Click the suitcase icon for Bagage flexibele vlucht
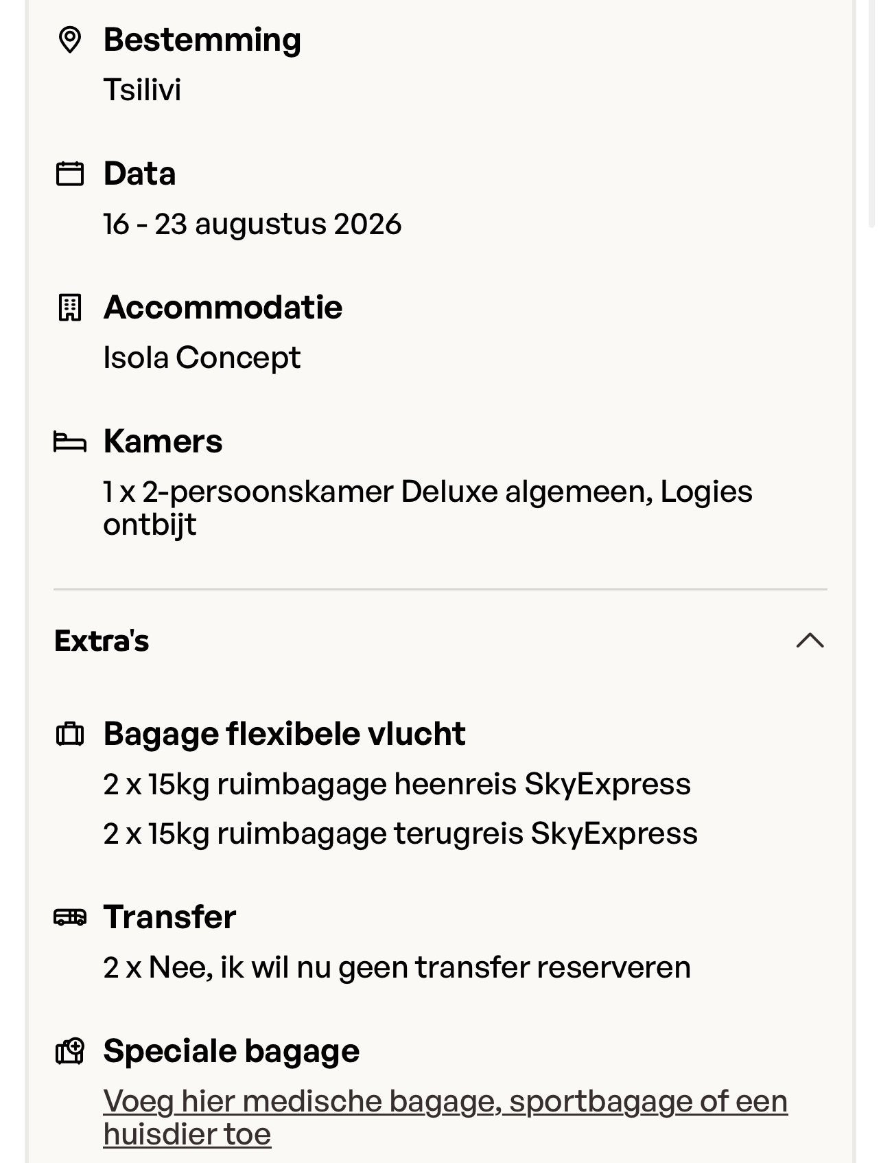The image size is (881, 1163). 69,734
